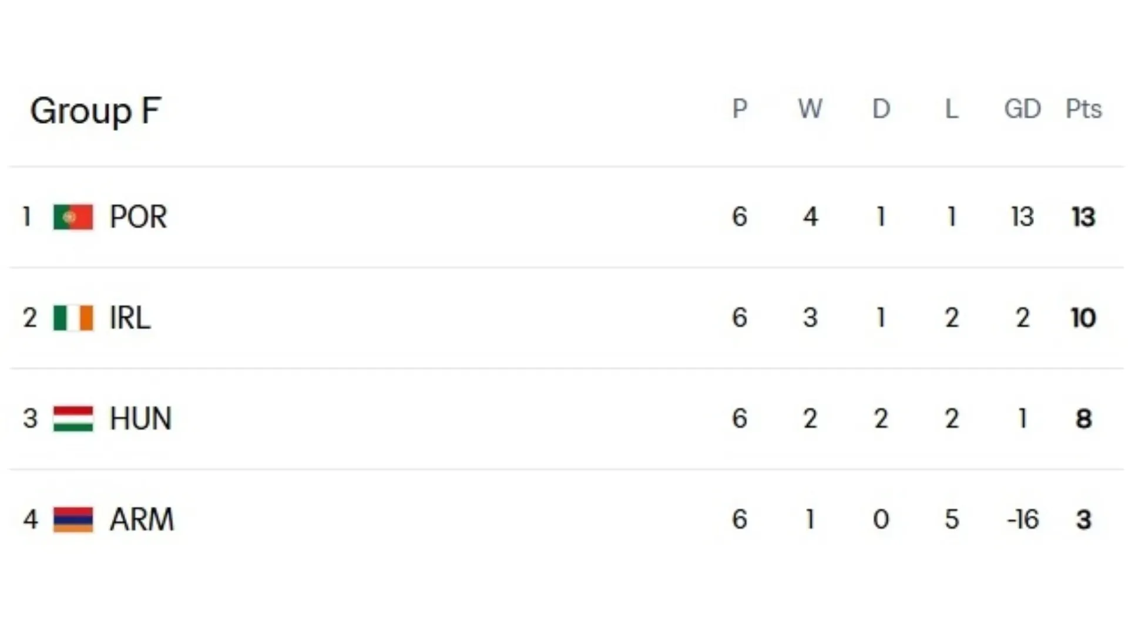Open the IRL team link
Image resolution: width=1128 pixels, height=634 pixels.
pyautogui.click(x=130, y=318)
